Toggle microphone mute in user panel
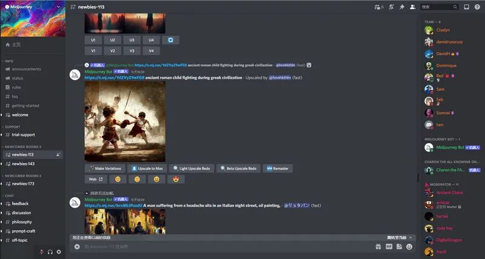The height and width of the screenshot is (259, 485). (41, 252)
